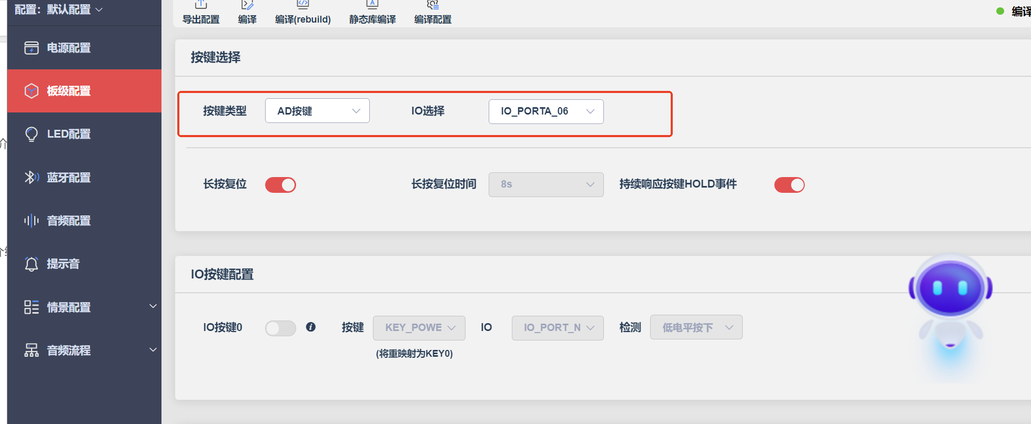Viewport: 1031px width, 424px height.
Task: Click the scene configuration list icon
Action: [32, 307]
